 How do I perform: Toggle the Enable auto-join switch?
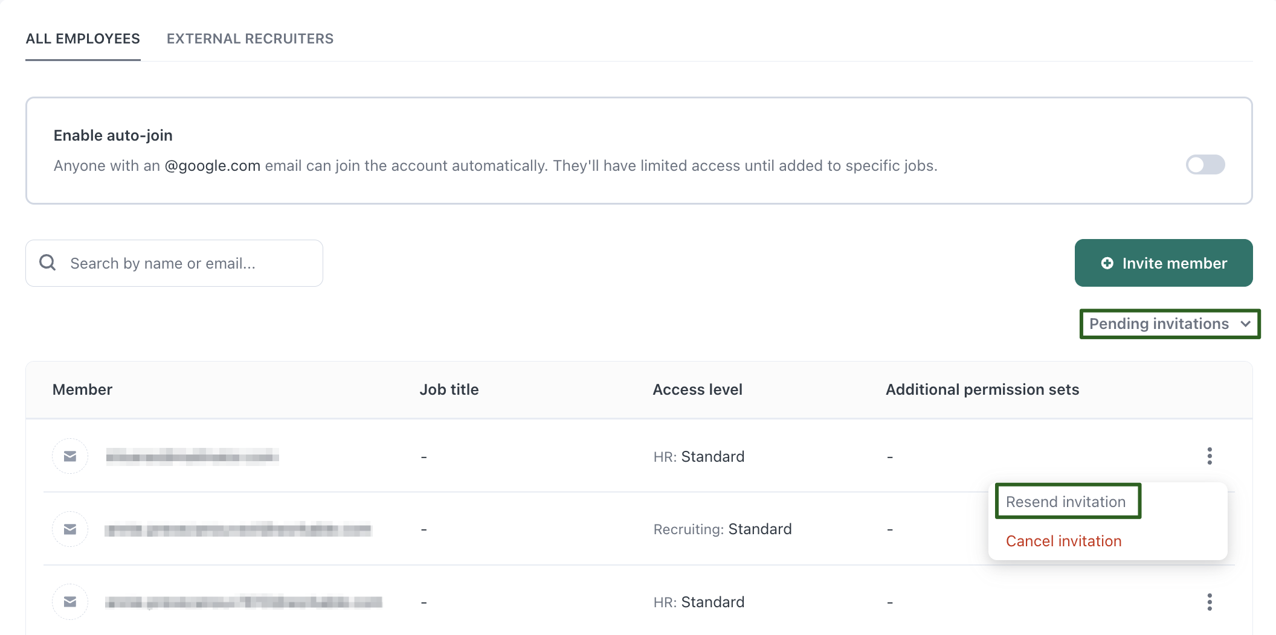pos(1205,165)
